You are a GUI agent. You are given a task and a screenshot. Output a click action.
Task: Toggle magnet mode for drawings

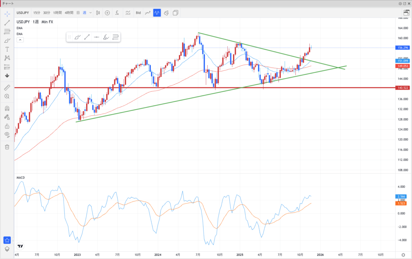click(7, 109)
